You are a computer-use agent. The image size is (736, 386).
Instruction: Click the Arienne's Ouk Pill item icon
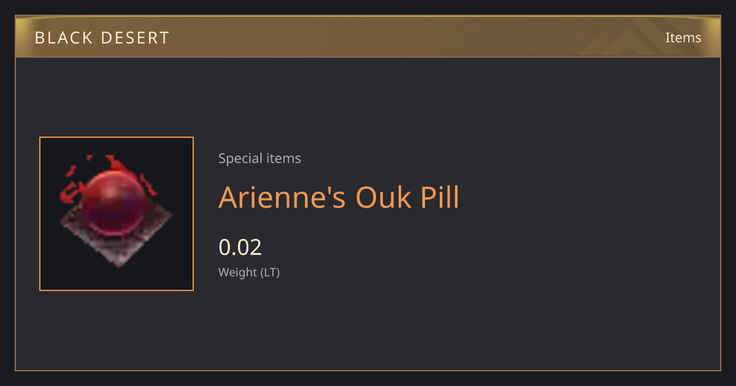click(117, 214)
